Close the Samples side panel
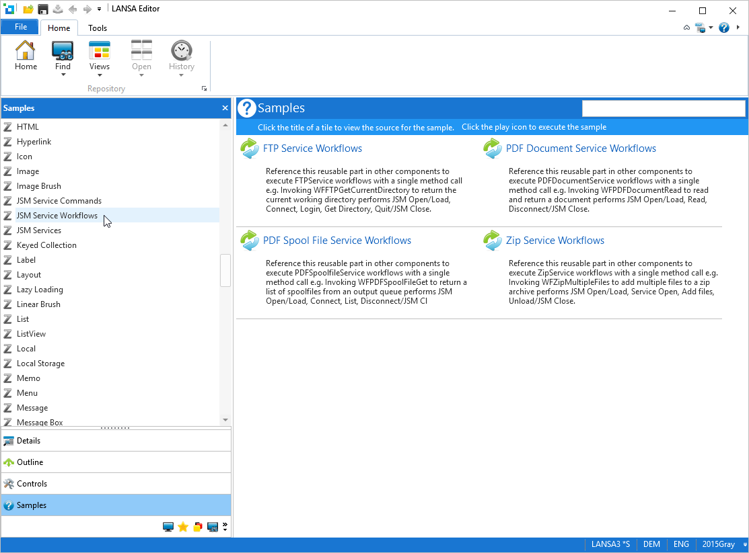This screenshot has height=553, width=749. (225, 108)
